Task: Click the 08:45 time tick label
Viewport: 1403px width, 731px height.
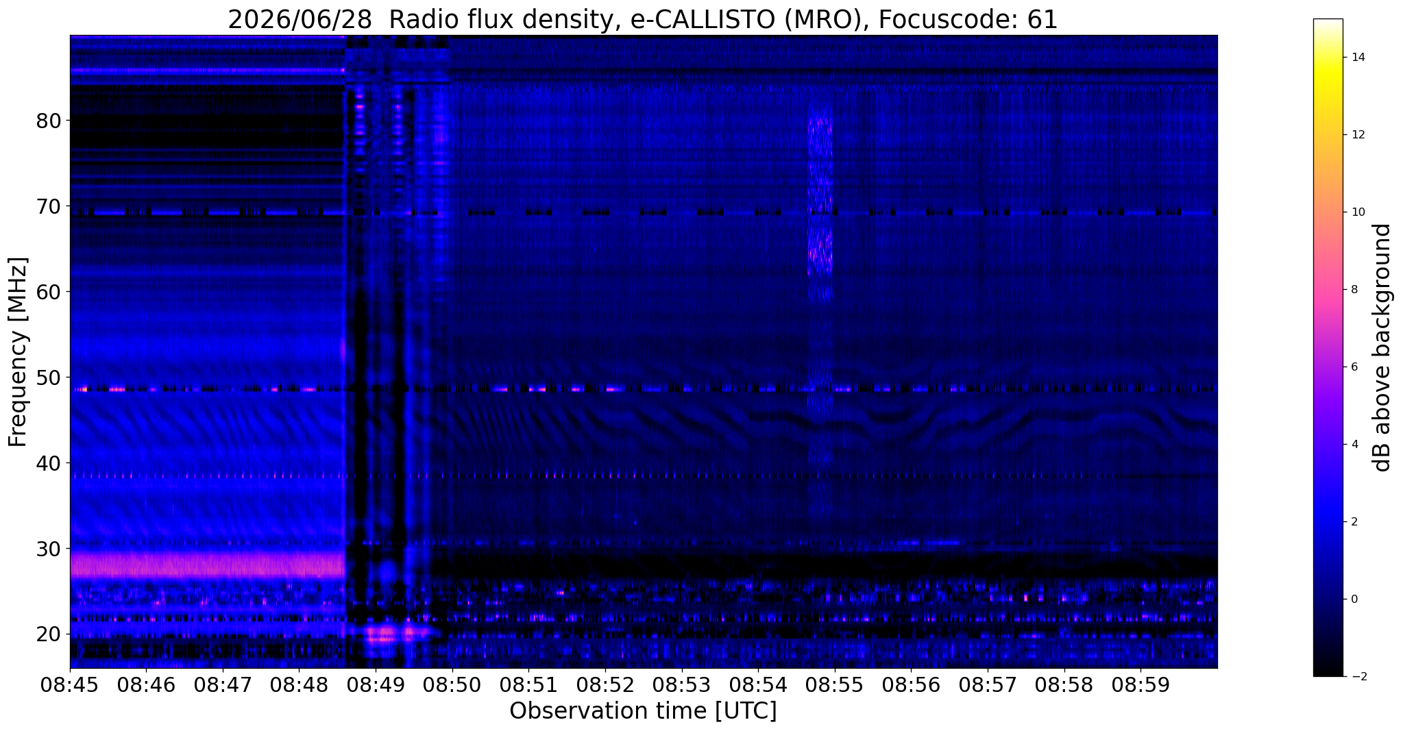Action: coord(70,684)
